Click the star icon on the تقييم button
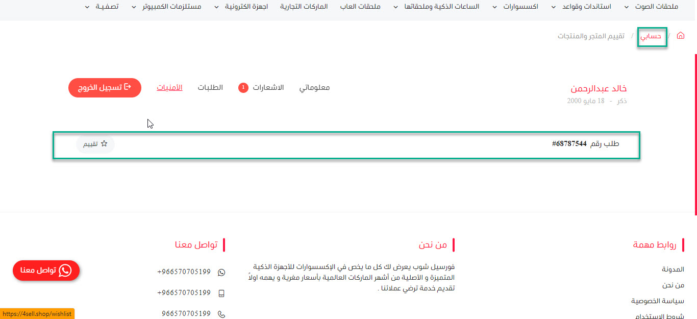 [x=104, y=144]
